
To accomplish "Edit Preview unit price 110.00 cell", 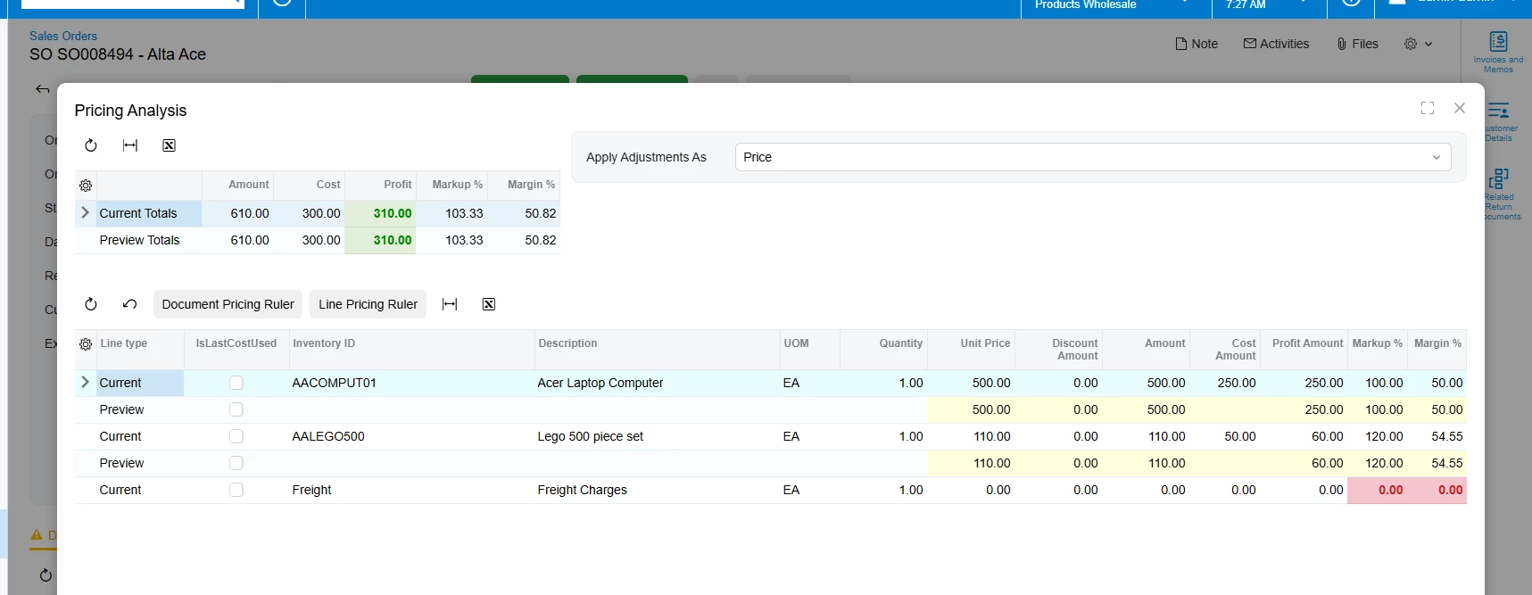I will tap(972, 463).
